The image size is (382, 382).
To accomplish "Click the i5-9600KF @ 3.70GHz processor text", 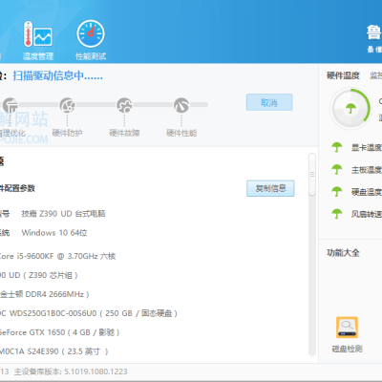I will pos(57,256).
